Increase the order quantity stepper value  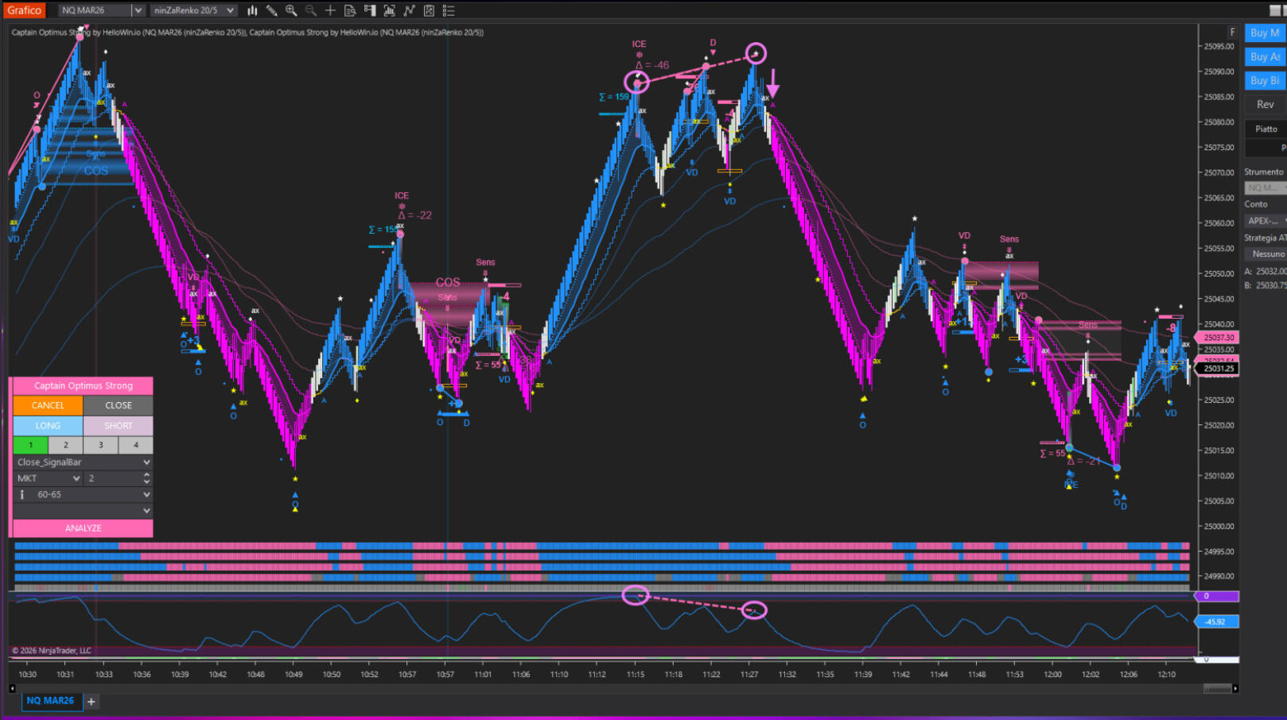(x=146, y=474)
